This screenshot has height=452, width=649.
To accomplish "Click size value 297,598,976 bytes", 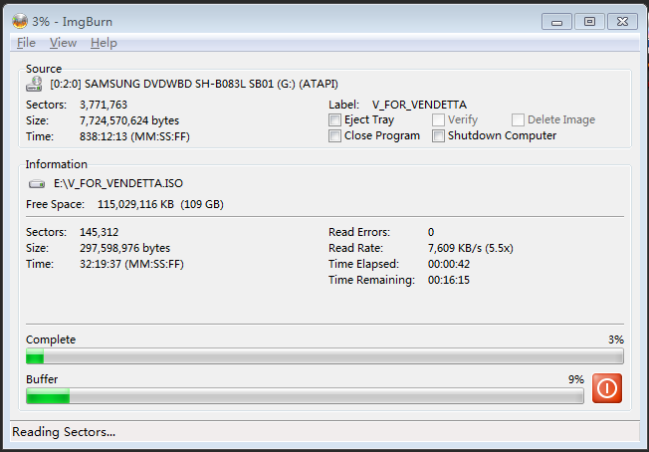I will [124, 248].
